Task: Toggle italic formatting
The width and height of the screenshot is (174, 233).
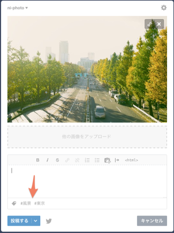Action: point(48,160)
